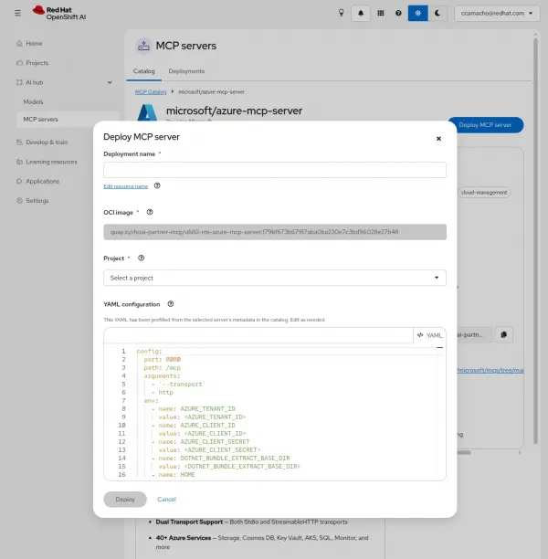Click the port 8080 line in editor
548x559 pixels.
pyautogui.click(x=163, y=359)
